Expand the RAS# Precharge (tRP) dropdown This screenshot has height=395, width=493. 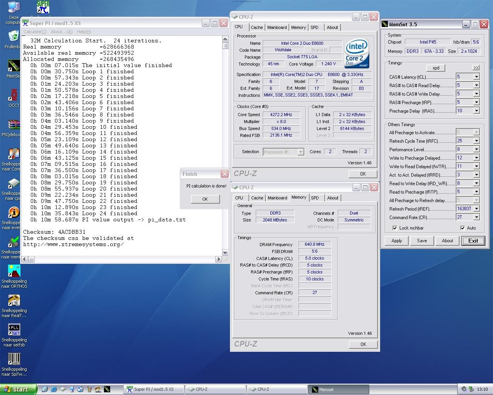[x=476, y=102]
